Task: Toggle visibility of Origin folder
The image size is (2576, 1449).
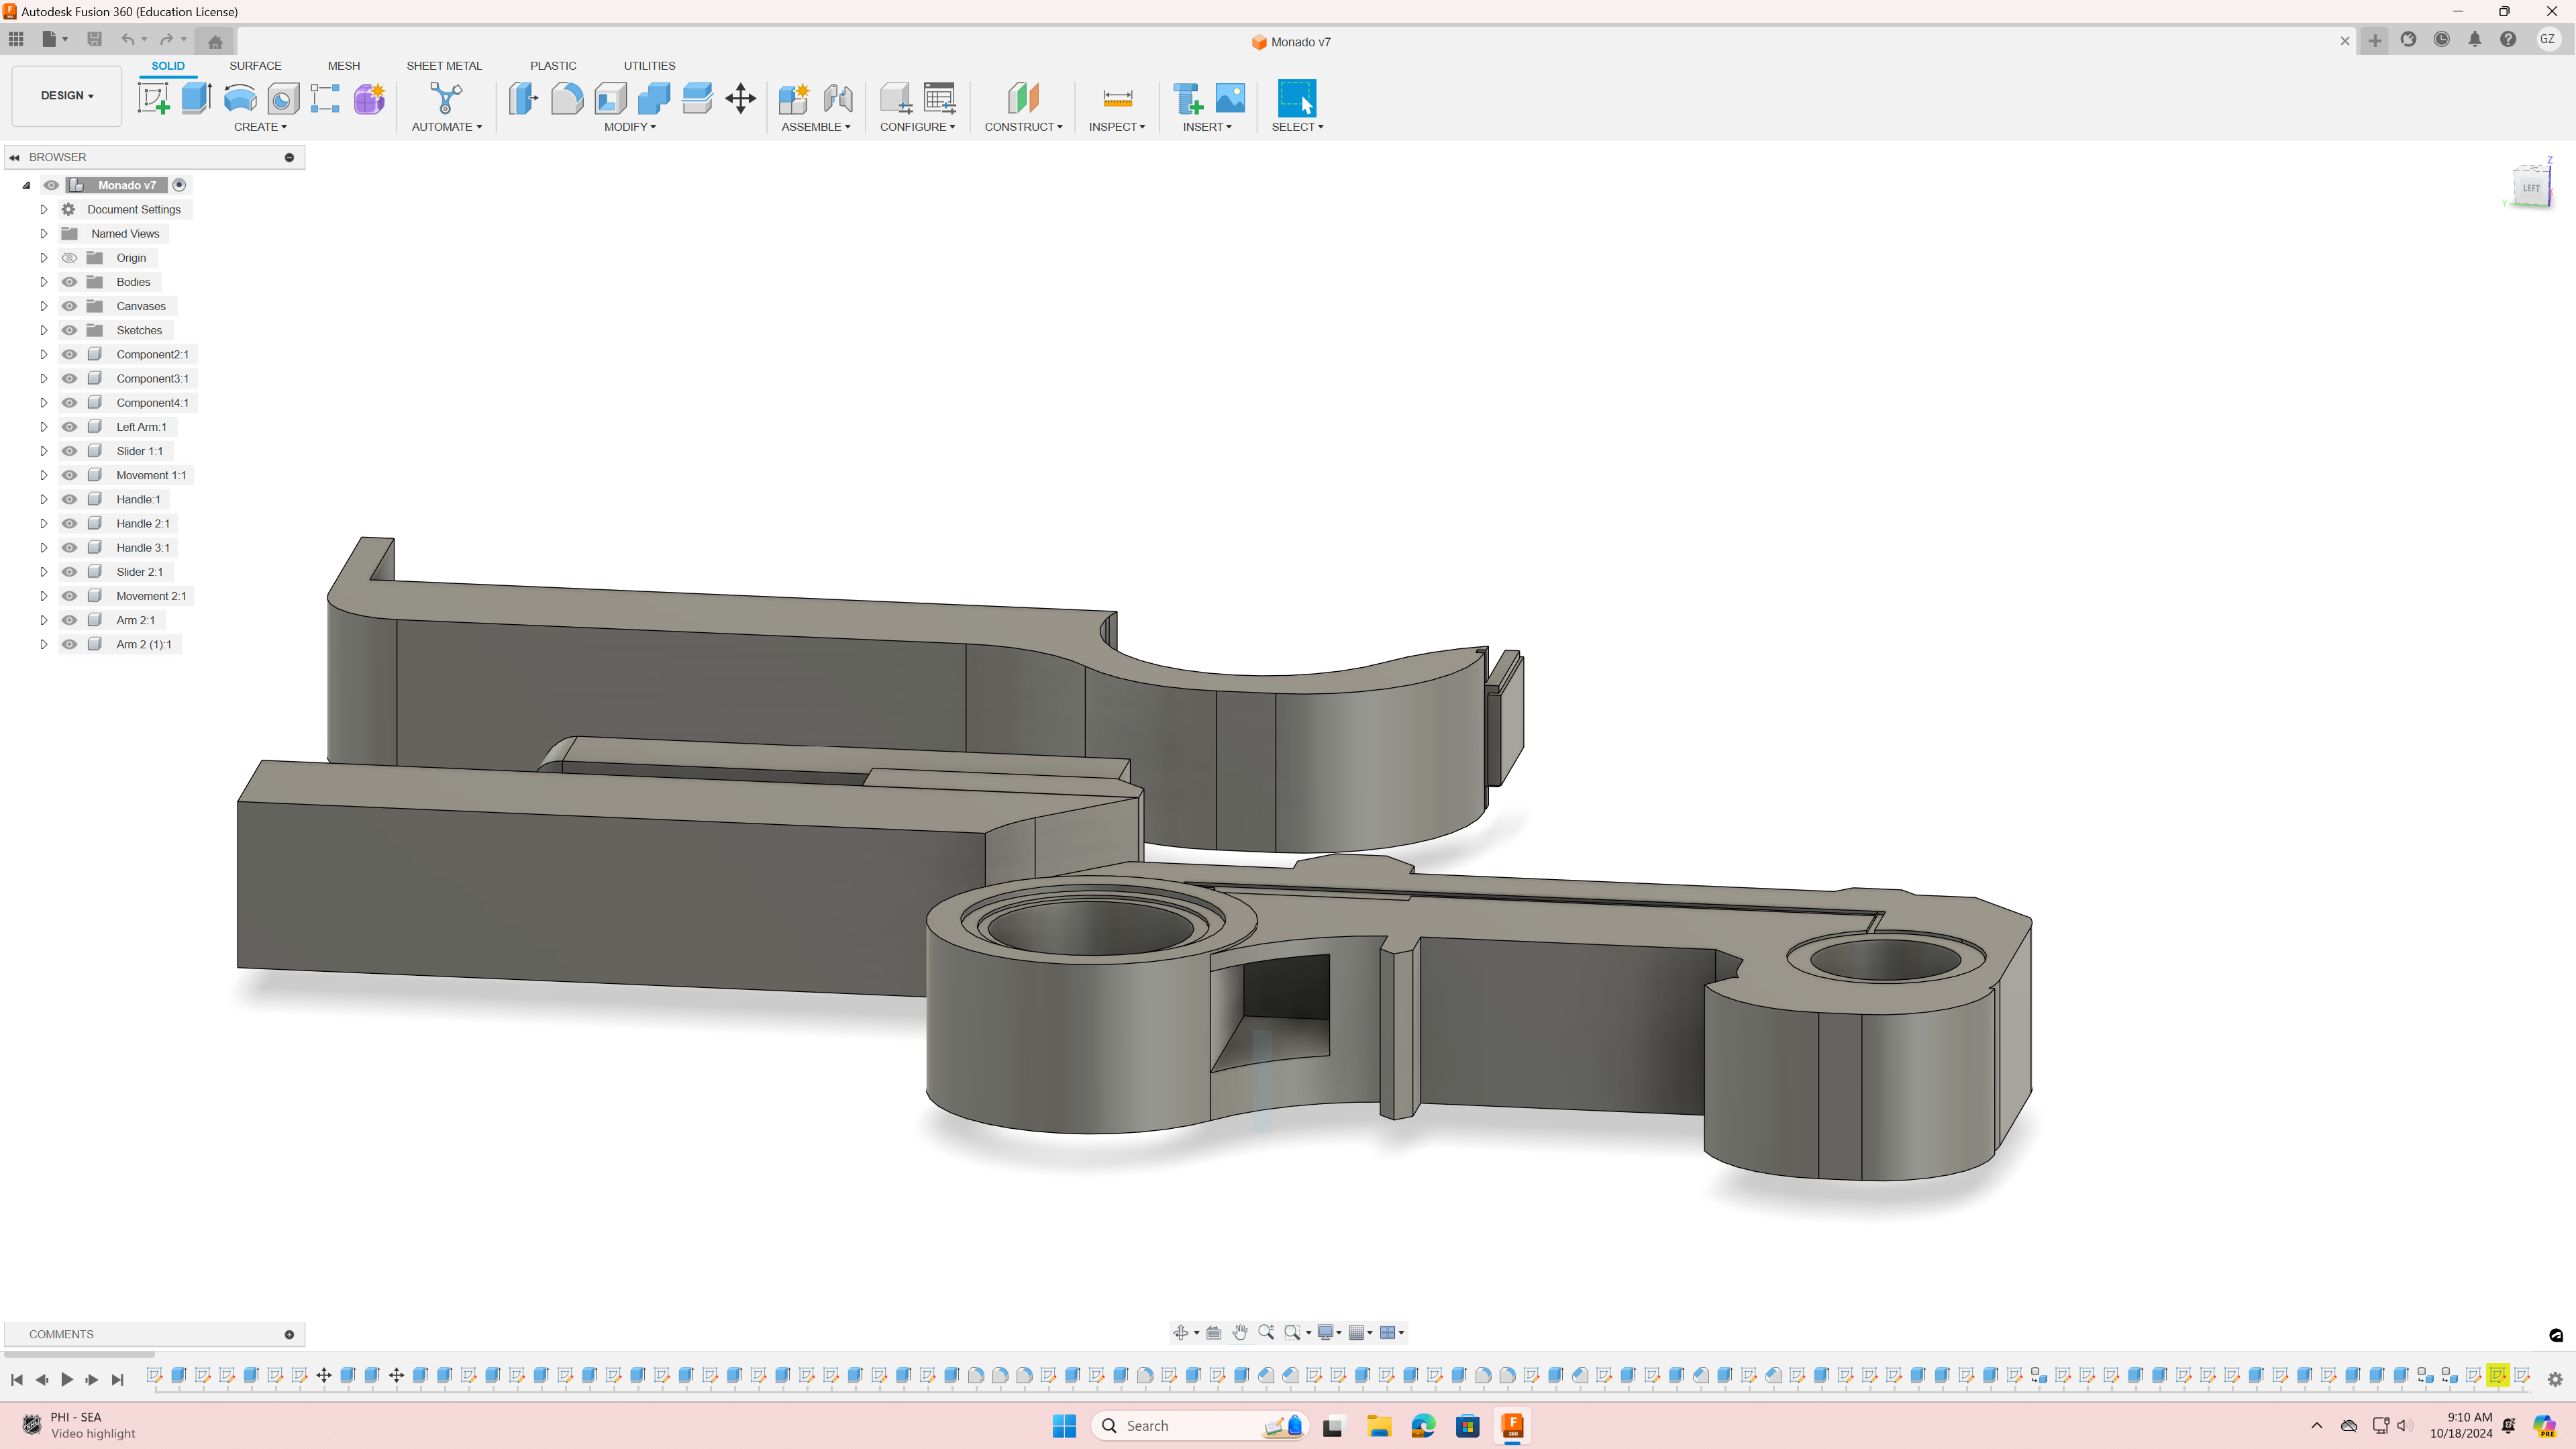Action: coord(69,258)
